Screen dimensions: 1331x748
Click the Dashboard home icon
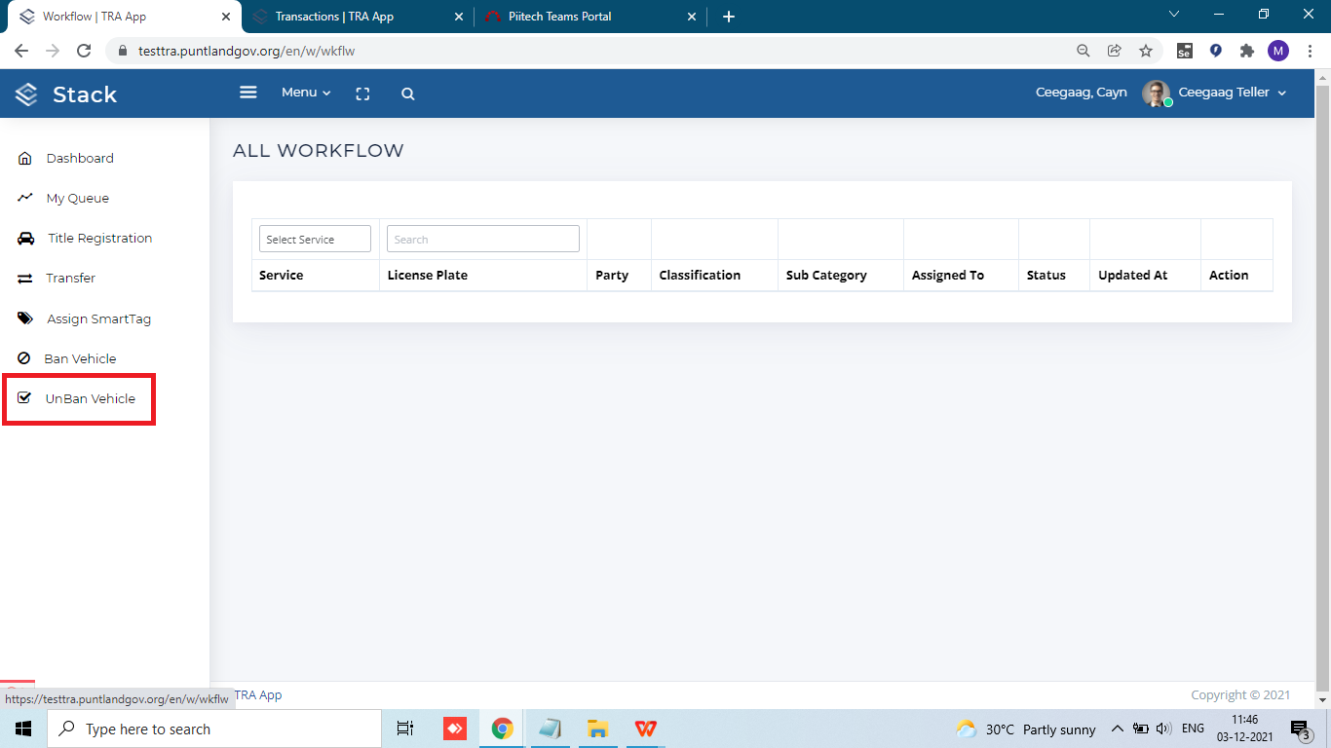[25, 158]
